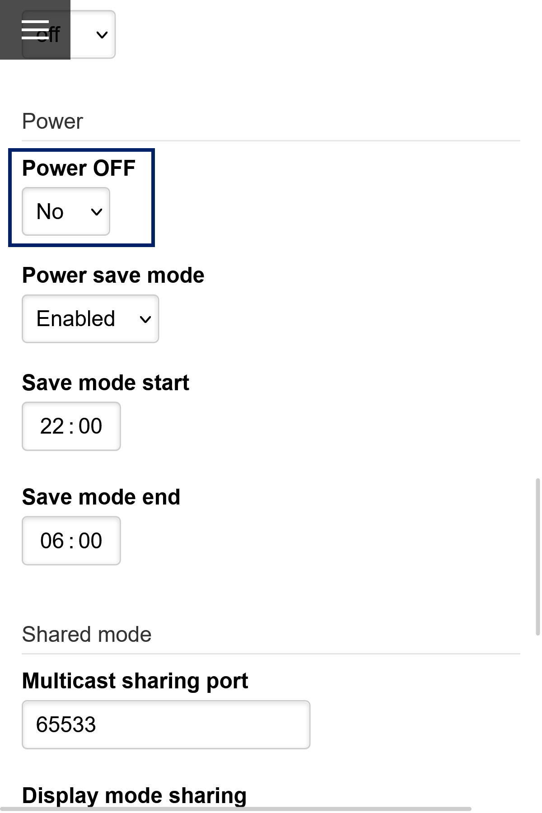Click the chevron on the Power OFF selector
Image resolution: width=542 pixels, height=813 pixels.
97,211
